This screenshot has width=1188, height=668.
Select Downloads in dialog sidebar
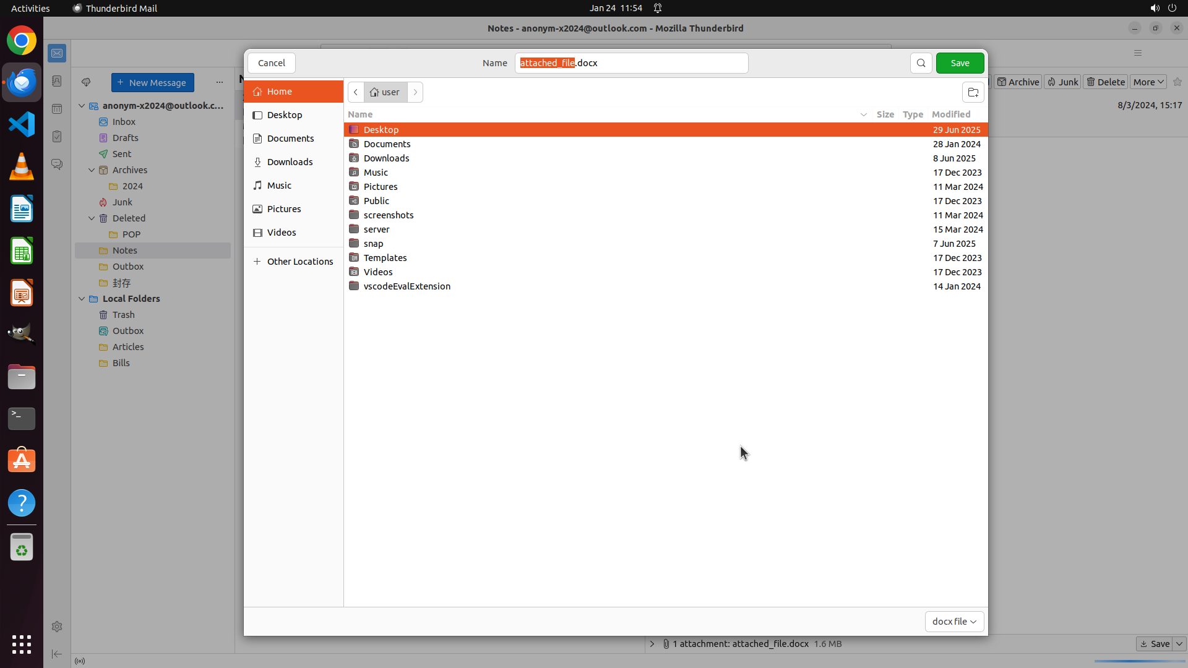pyautogui.click(x=290, y=162)
